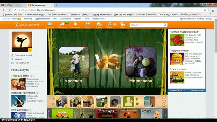Select first-place friend thumbnail with gold medal
Screen dimensions: 217x122
(62, 102)
